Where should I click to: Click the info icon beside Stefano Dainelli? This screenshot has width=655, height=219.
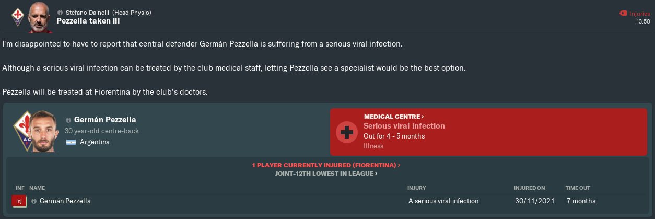point(60,12)
